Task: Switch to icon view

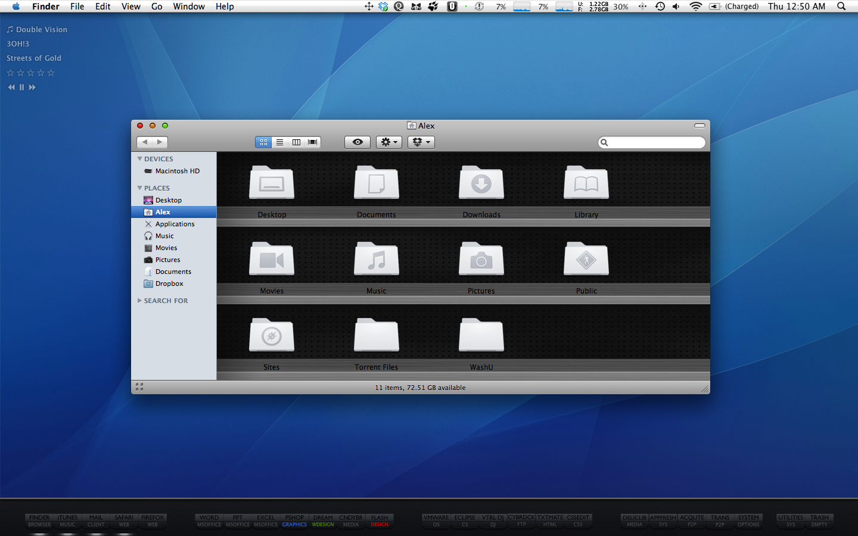Action: click(263, 142)
